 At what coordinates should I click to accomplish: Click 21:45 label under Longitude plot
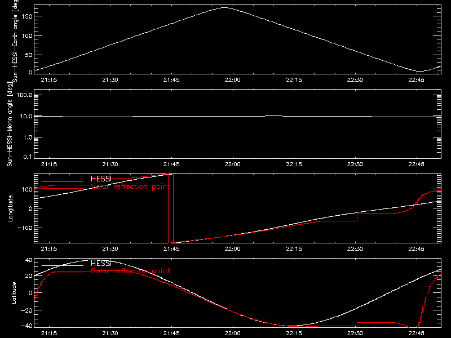(171, 248)
